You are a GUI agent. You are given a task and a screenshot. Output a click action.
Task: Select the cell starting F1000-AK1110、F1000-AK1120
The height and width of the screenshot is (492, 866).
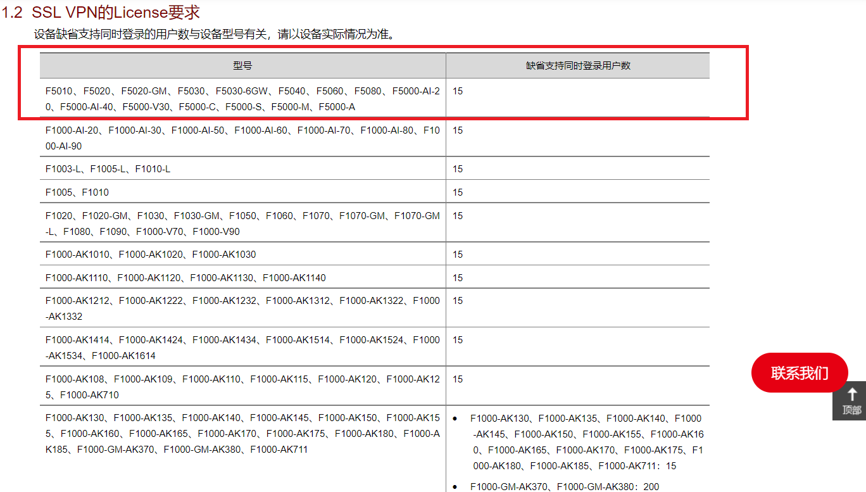coord(242,277)
